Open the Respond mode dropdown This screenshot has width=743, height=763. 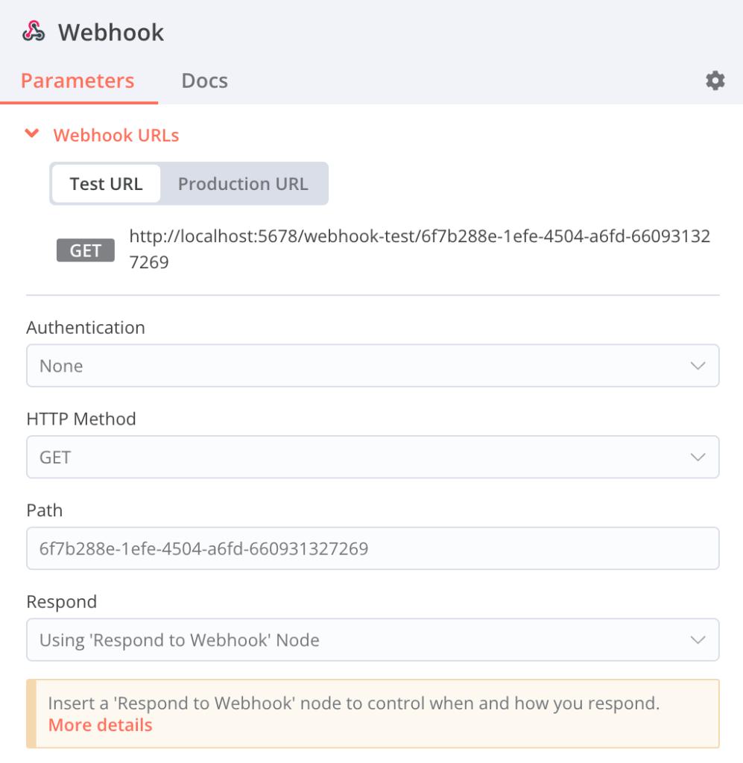coord(373,639)
